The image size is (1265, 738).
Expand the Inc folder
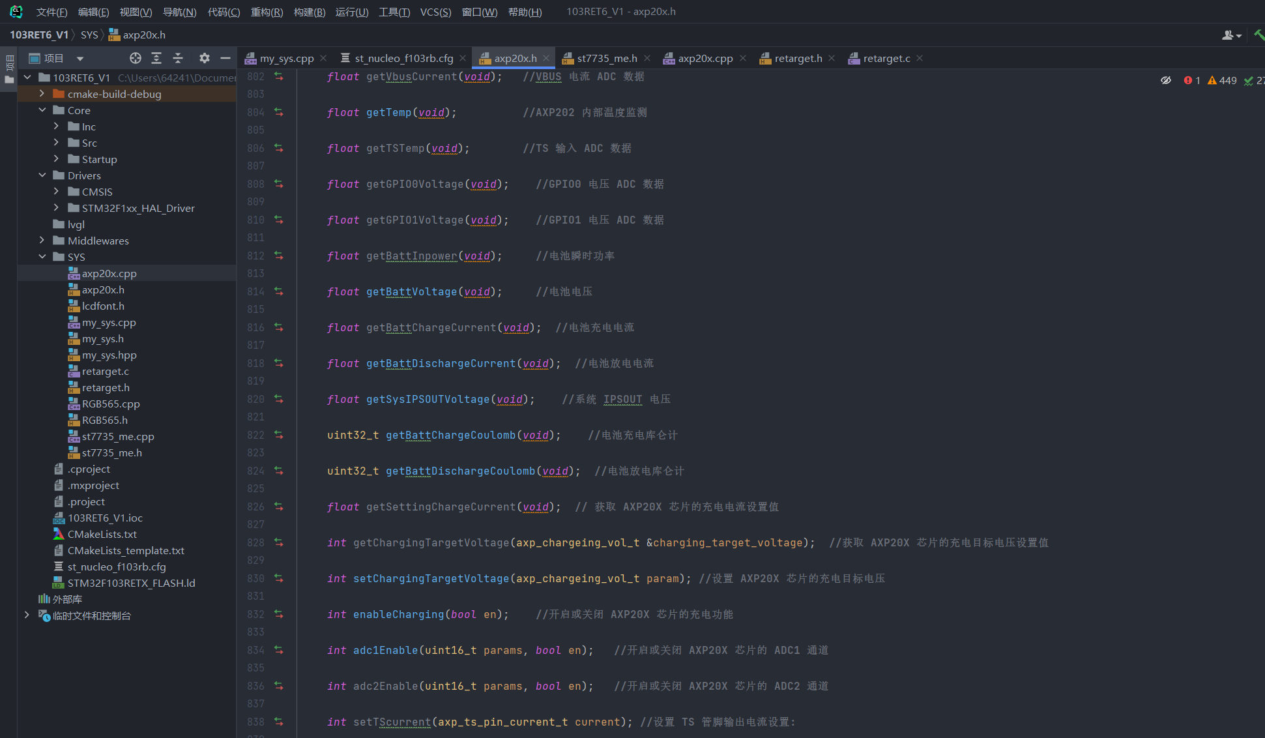click(x=56, y=126)
